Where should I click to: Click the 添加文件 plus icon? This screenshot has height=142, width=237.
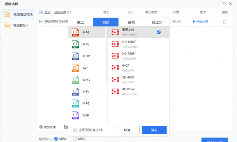point(41,127)
